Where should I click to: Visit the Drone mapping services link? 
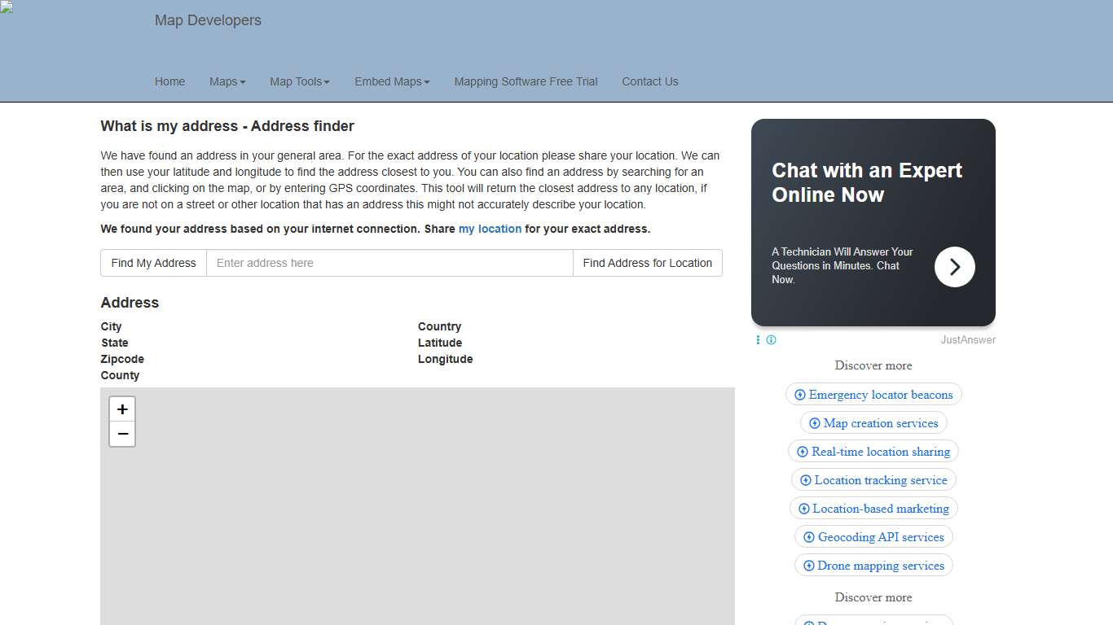(873, 565)
